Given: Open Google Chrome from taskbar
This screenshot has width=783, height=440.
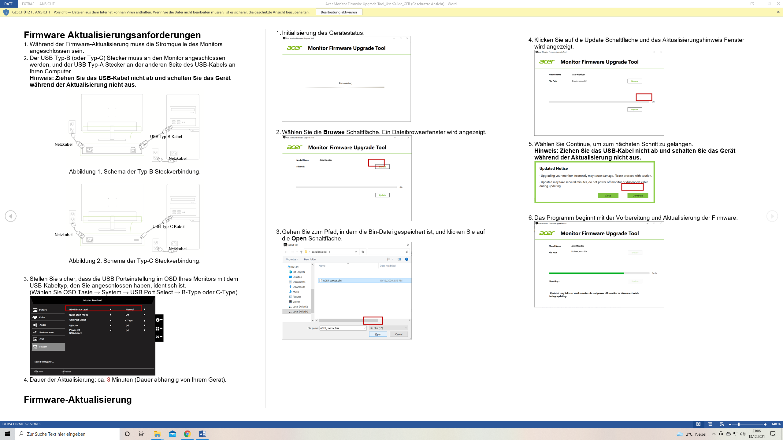Looking at the screenshot, I should coord(187,434).
